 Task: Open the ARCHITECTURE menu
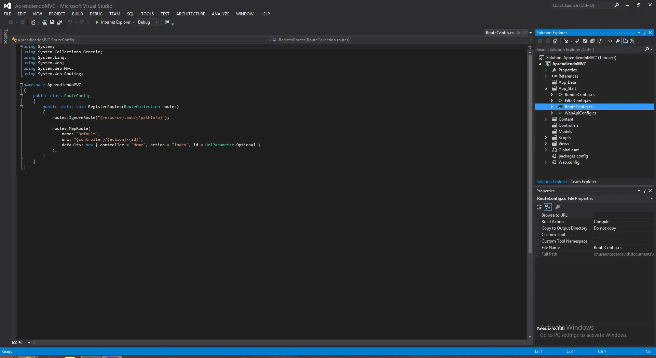(191, 14)
